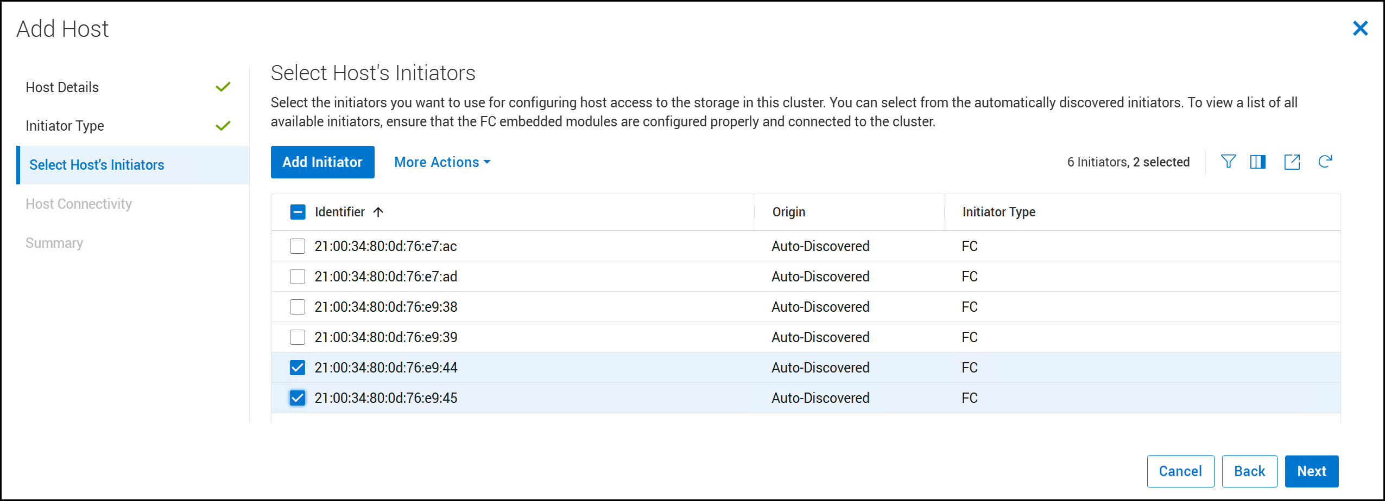
Task: Select the Select Host's Initiators step
Action: point(133,165)
